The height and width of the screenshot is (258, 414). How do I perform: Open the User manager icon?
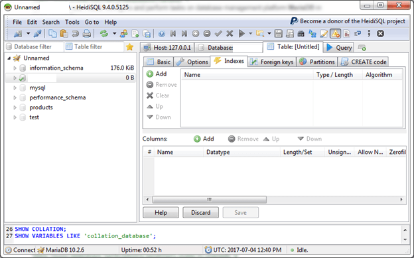coord(123,34)
